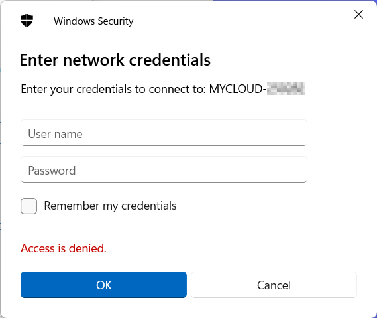Screen dimensions: 377x318
Task: Dismiss the dialog with Cancel
Action: (x=274, y=285)
